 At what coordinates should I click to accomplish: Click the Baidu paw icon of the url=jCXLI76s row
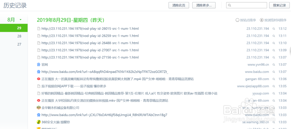[39, 115]
